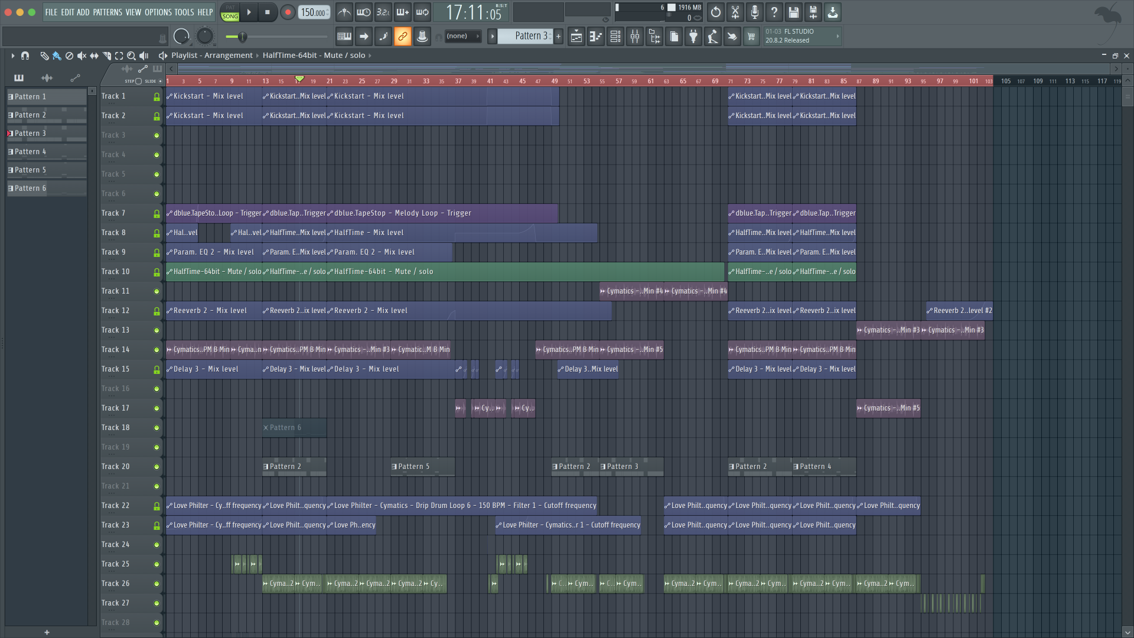Mute Track 3 using its green dot
This screenshot has height=638, width=1134.
click(x=157, y=135)
